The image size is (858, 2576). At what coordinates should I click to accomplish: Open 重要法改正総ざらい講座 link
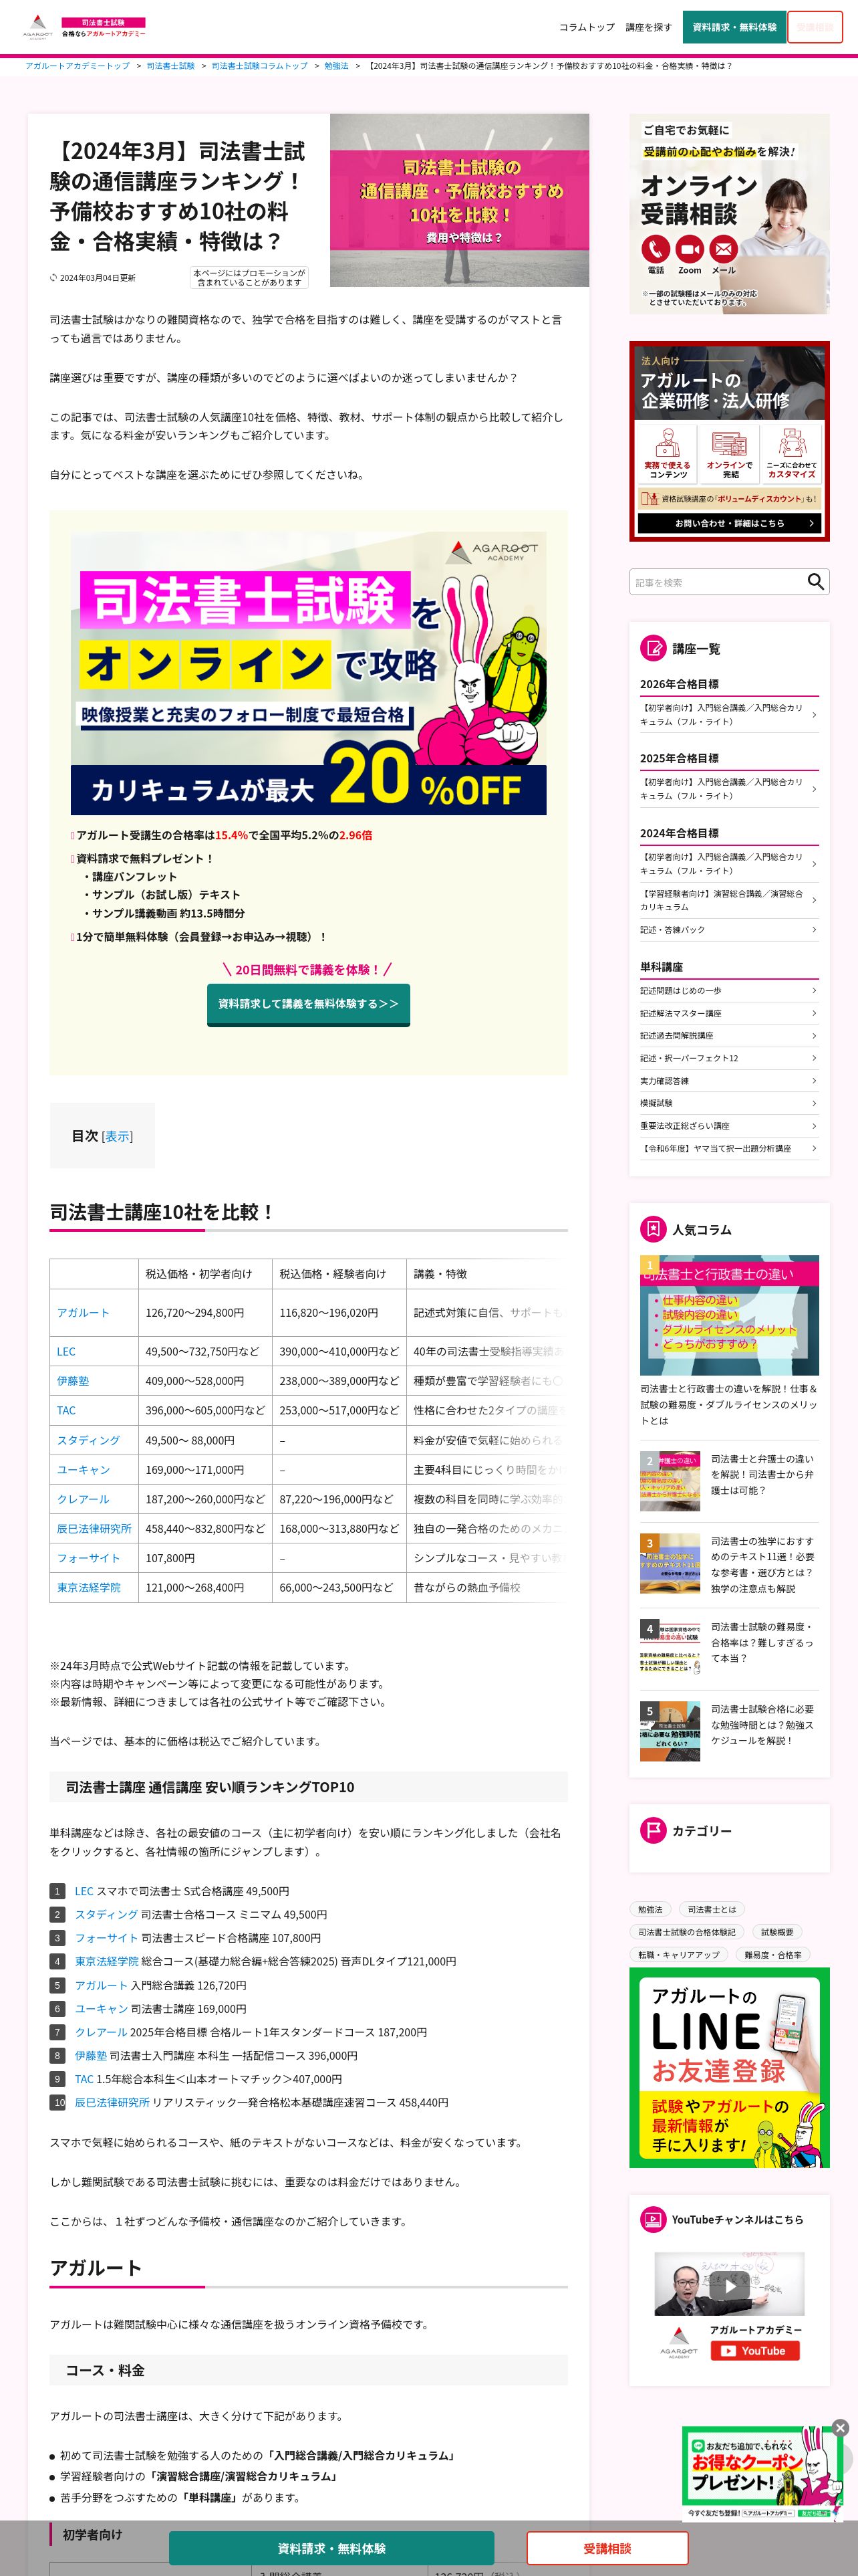pyautogui.click(x=729, y=1126)
